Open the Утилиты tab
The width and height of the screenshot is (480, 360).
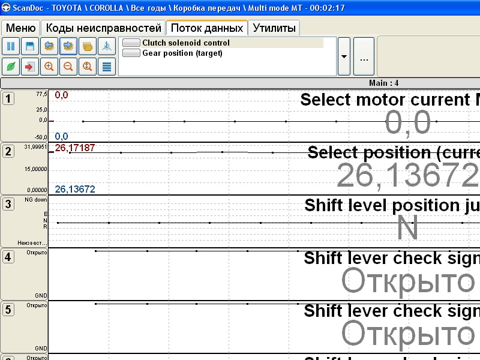(x=274, y=28)
